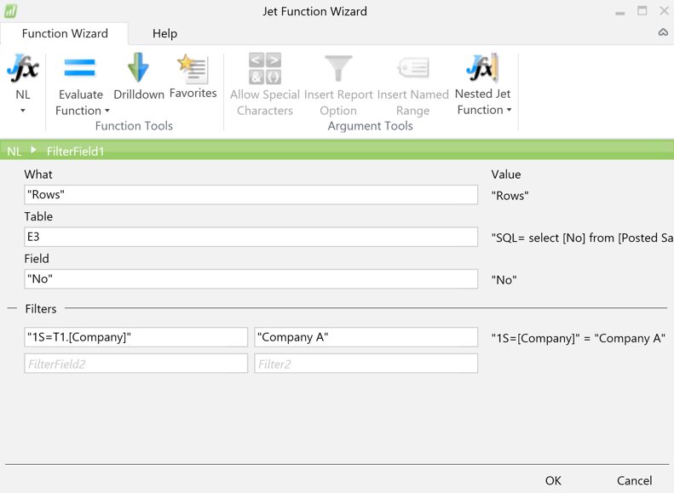Click the Evaluate Function equals icon
This screenshot has height=493, width=674.
[80, 68]
